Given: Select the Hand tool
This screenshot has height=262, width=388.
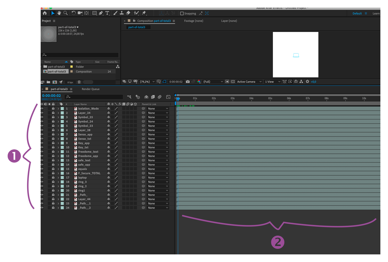Looking at the screenshot, I should click(x=59, y=13).
